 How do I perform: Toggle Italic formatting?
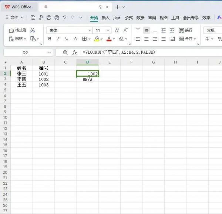click(58, 39)
